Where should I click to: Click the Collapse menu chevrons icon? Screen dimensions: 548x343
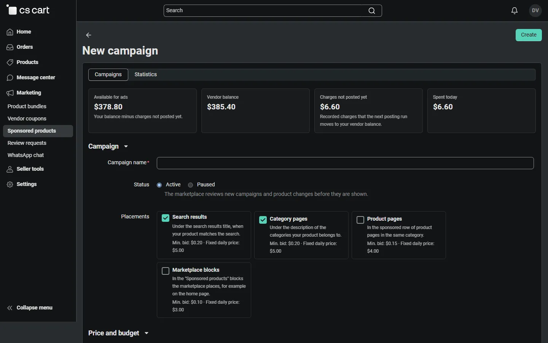(x=10, y=308)
